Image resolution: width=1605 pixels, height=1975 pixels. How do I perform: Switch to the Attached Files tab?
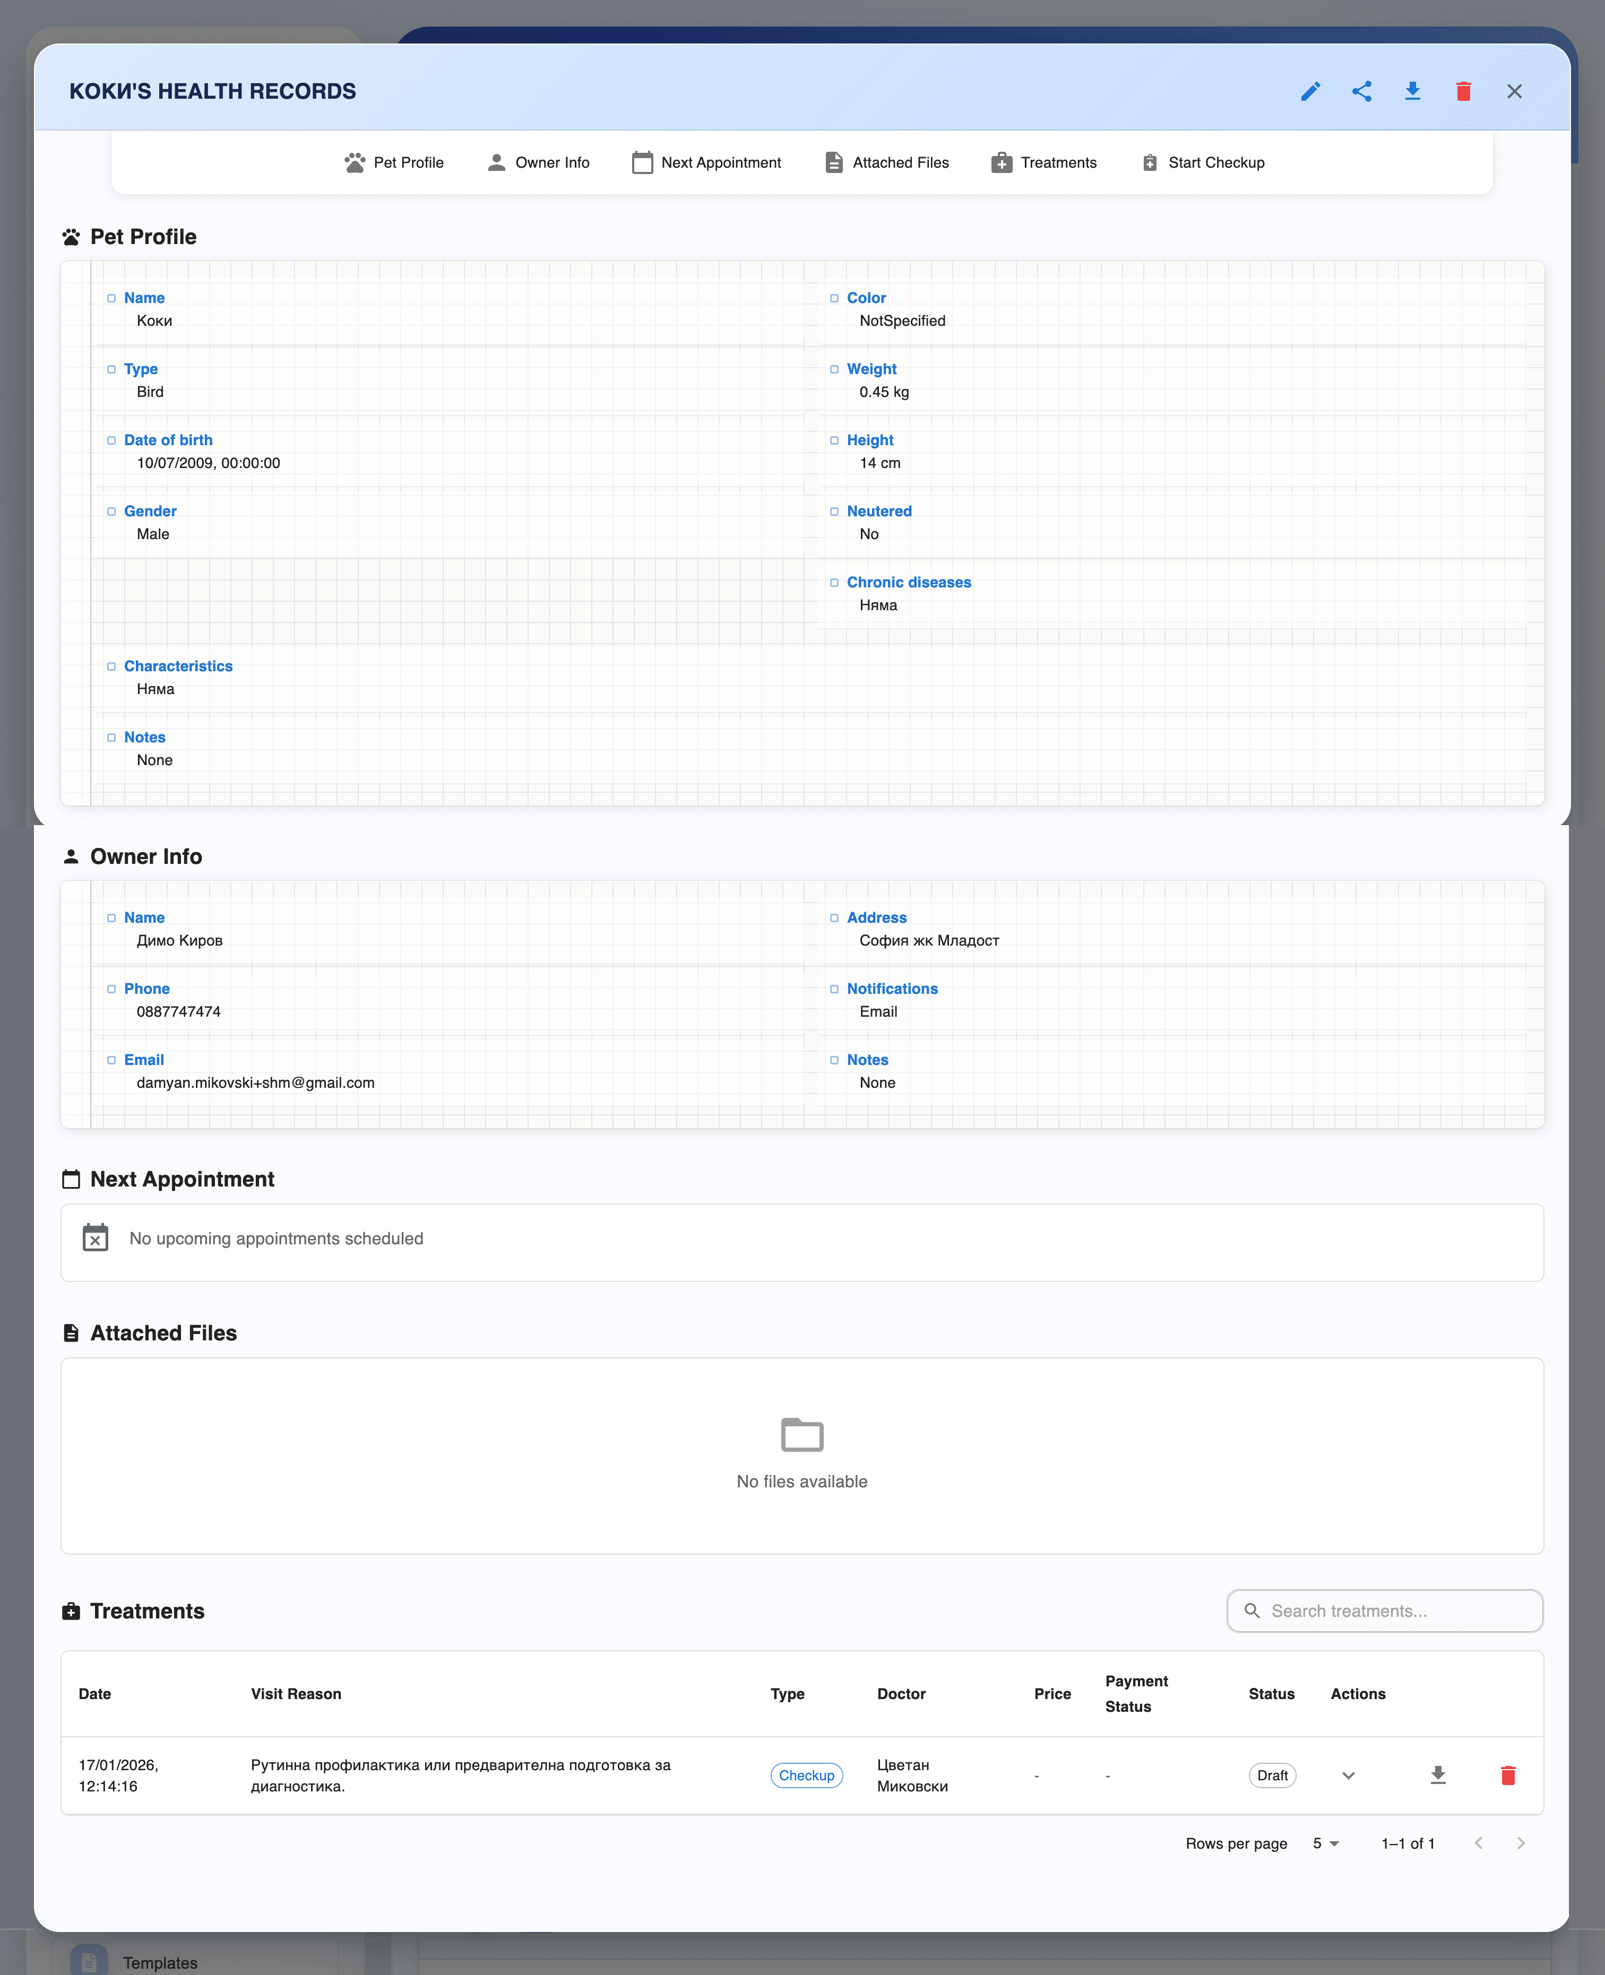pyautogui.click(x=887, y=163)
